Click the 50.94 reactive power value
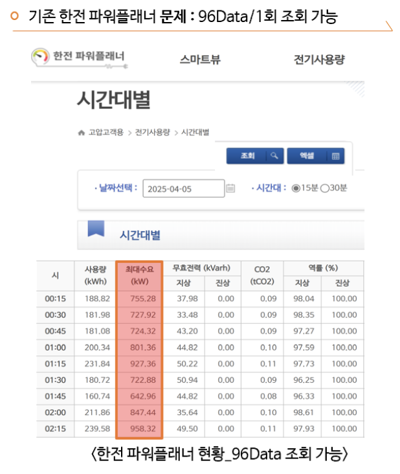The width and height of the screenshot is (400, 474). (187, 380)
